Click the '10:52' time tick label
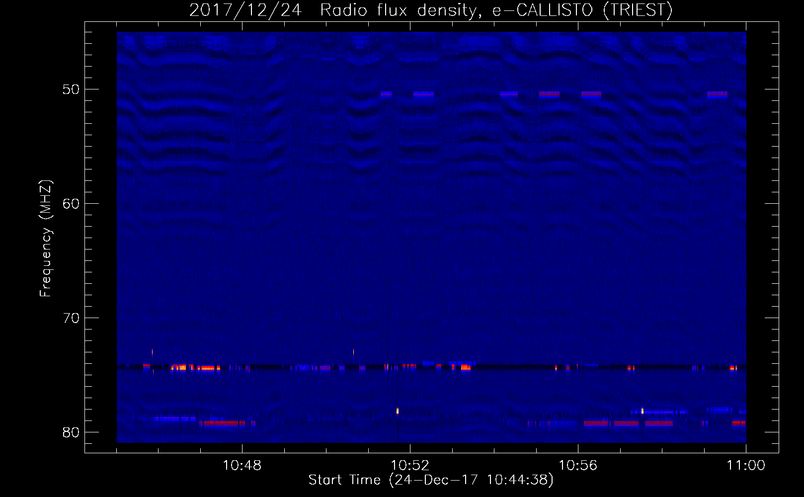The height and width of the screenshot is (497, 804). 410,466
